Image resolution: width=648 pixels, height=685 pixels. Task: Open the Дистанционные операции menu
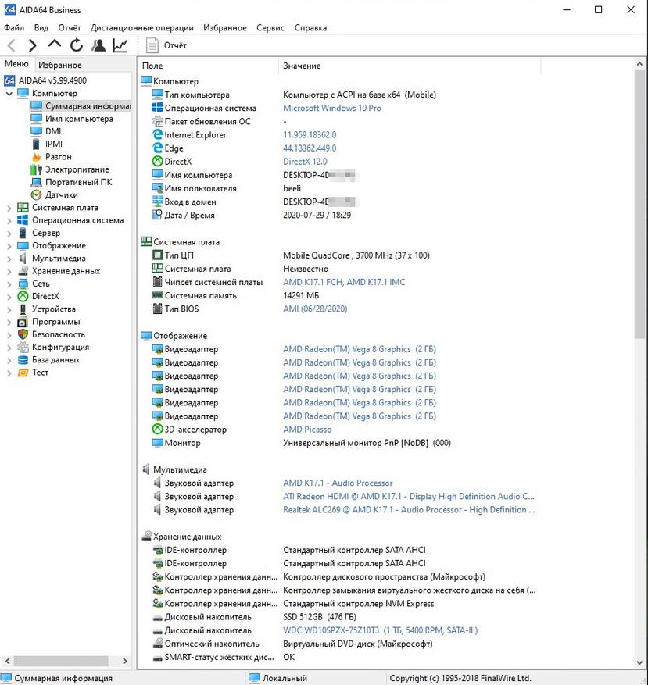[x=142, y=27]
